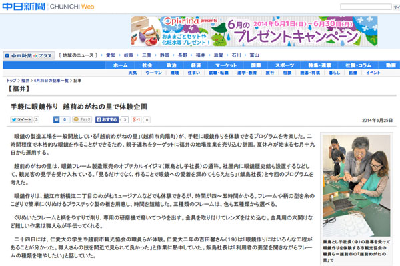Go to the ホーム tab
This screenshot has width=400, height=266.
click(120, 65)
